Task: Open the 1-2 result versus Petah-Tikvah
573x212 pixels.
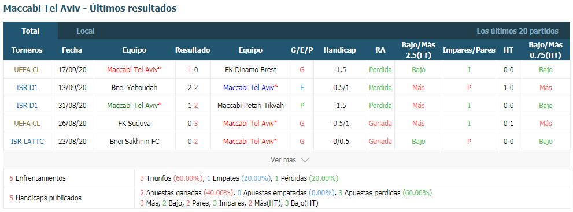Action: pos(193,106)
